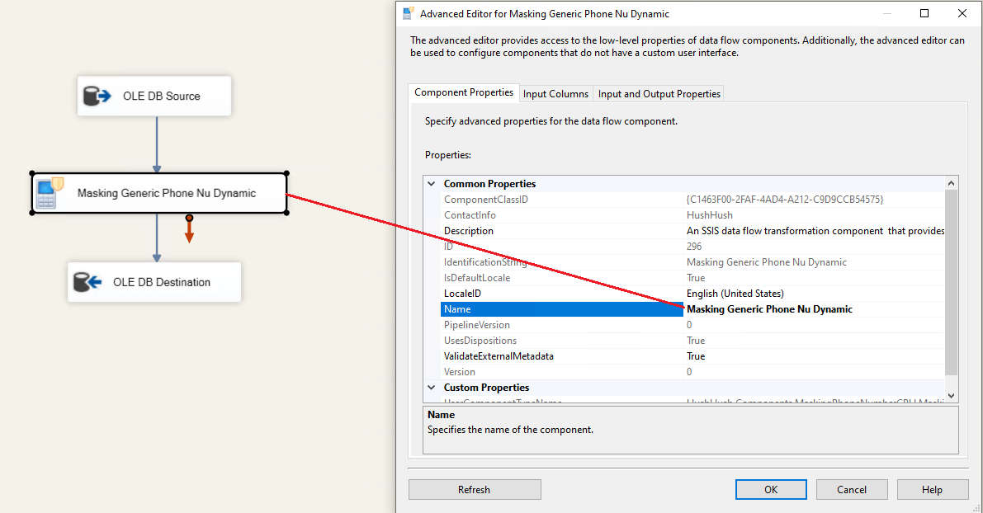Select the Description property row
Screen dimensions: 983x513
(x=561, y=231)
